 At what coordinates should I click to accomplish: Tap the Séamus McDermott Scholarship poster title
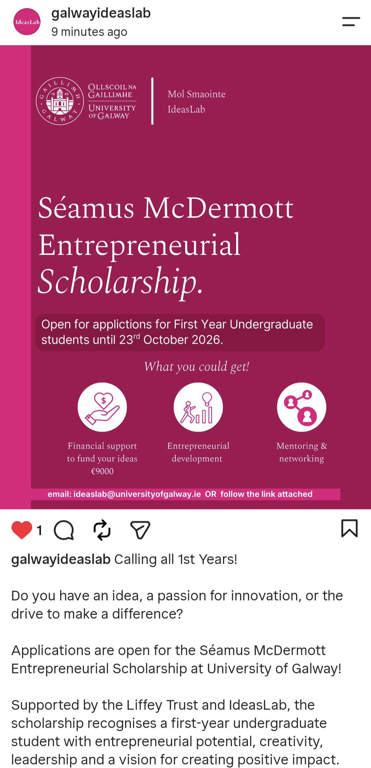click(166, 245)
